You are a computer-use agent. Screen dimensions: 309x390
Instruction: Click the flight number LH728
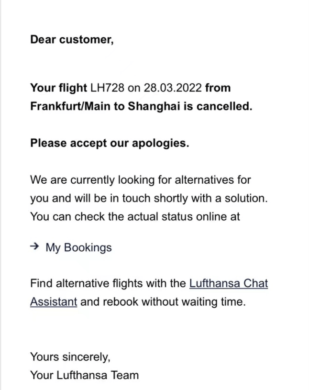107,88
